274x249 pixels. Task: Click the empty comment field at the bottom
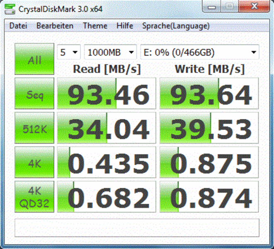click(x=137, y=228)
